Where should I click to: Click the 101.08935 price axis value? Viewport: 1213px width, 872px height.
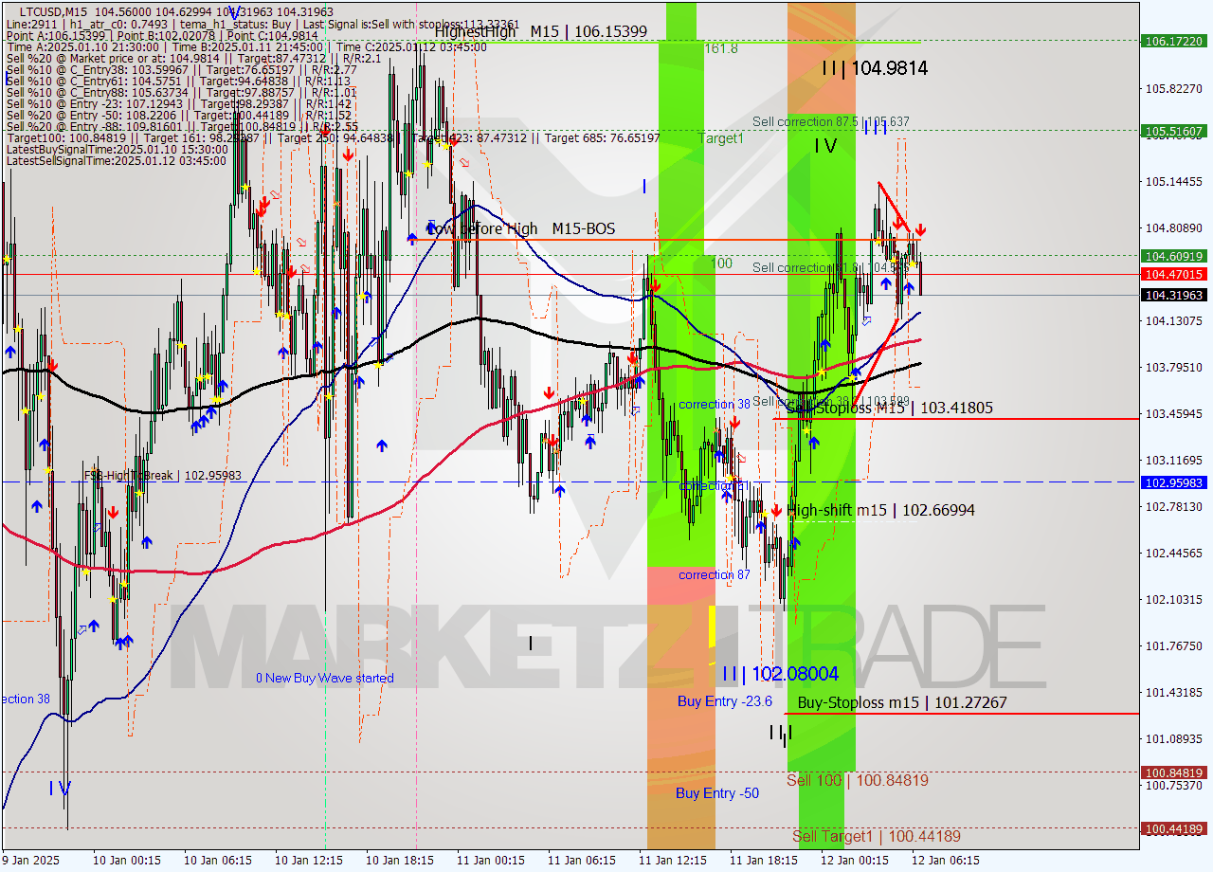(x=1174, y=739)
